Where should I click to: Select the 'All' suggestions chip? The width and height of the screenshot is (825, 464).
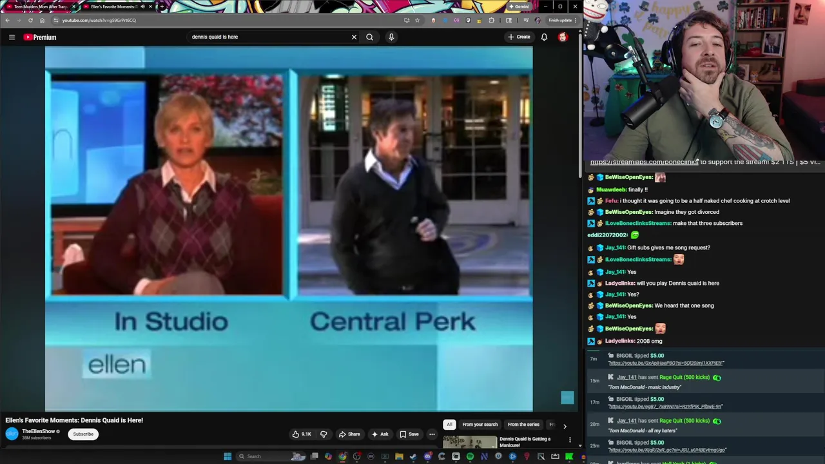[x=449, y=424]
